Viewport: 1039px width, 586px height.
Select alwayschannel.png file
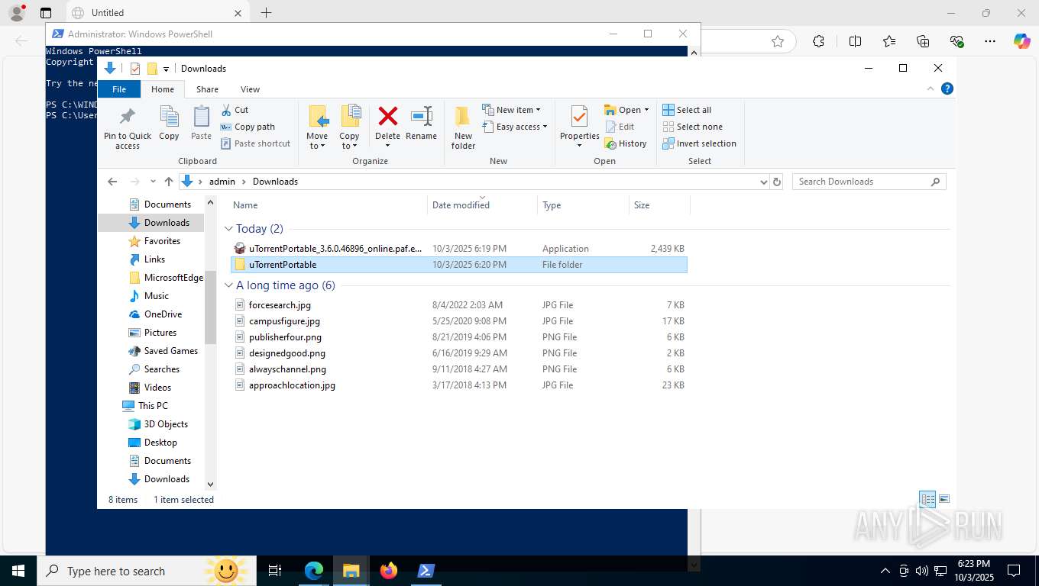(x=458, y=369)
